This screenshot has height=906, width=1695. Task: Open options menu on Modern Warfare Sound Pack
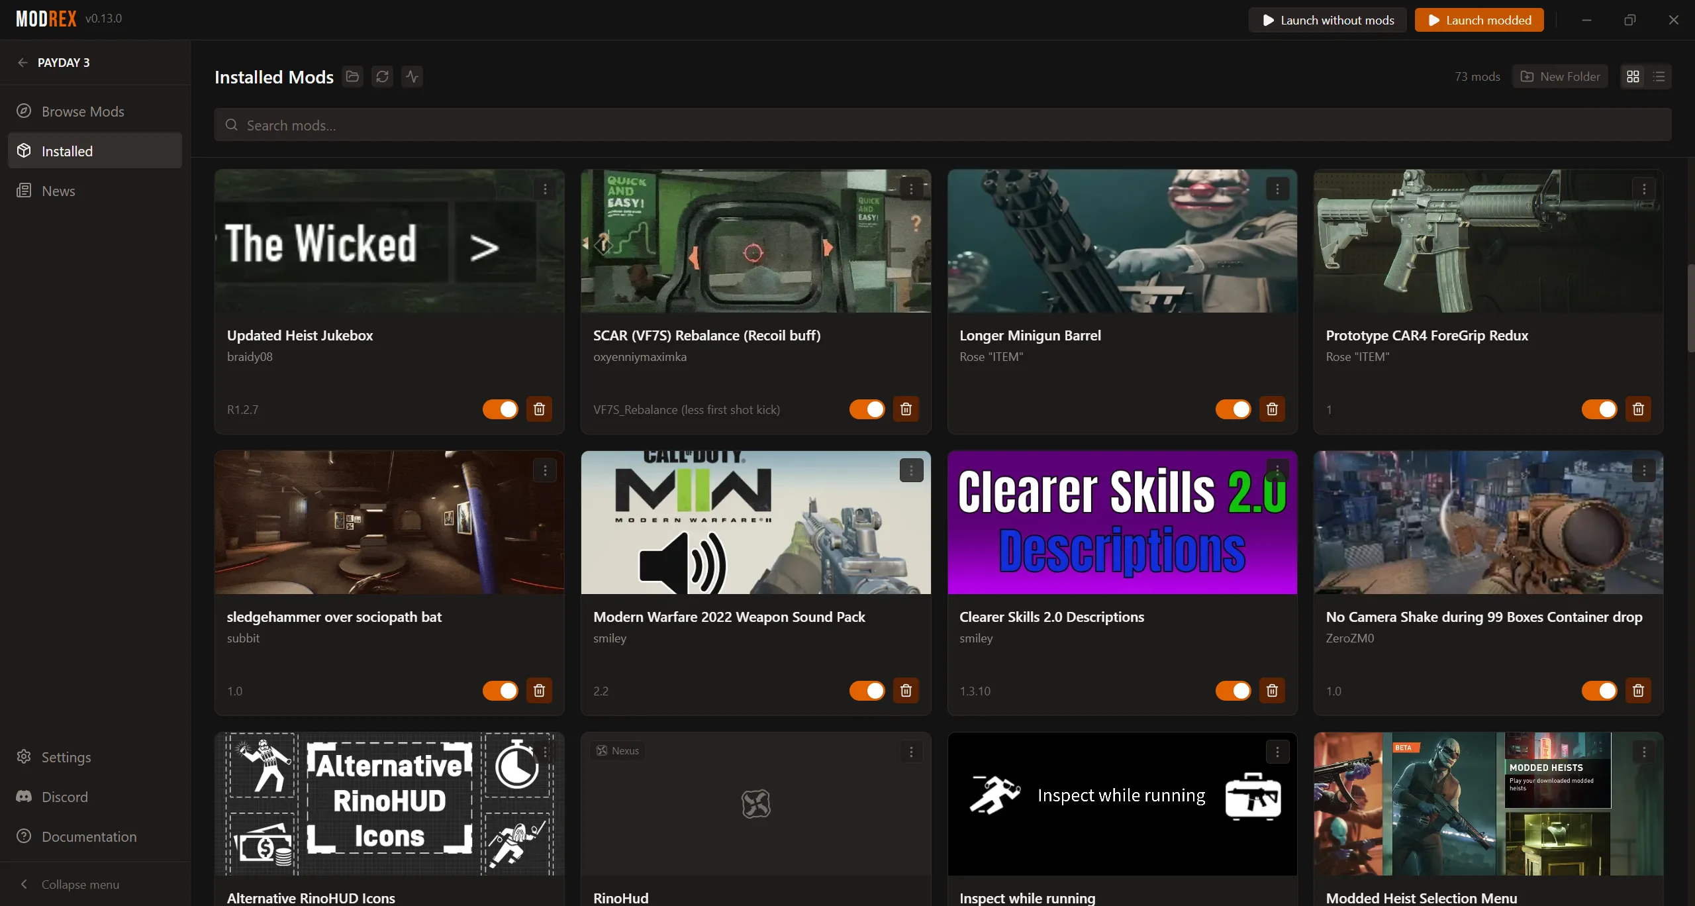(x=911, y=470)
